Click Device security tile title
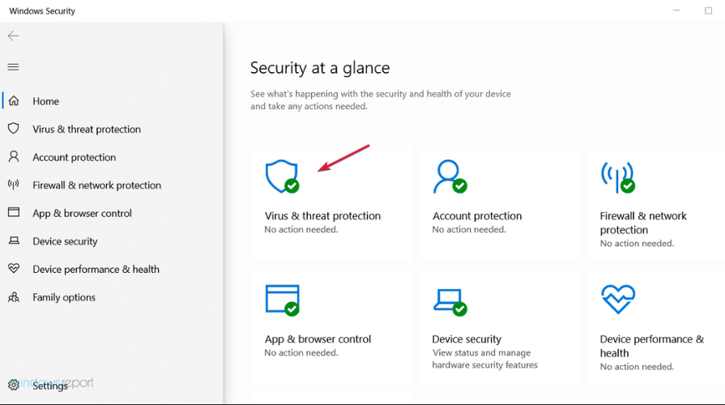 [467, 339]
